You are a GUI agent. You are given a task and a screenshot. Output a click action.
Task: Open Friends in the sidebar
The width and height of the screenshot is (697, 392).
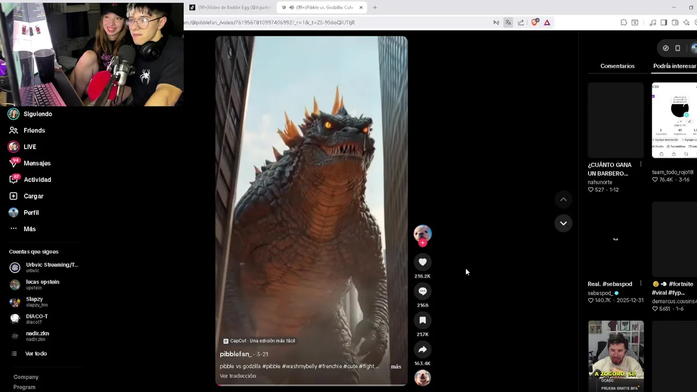[27, 130]
